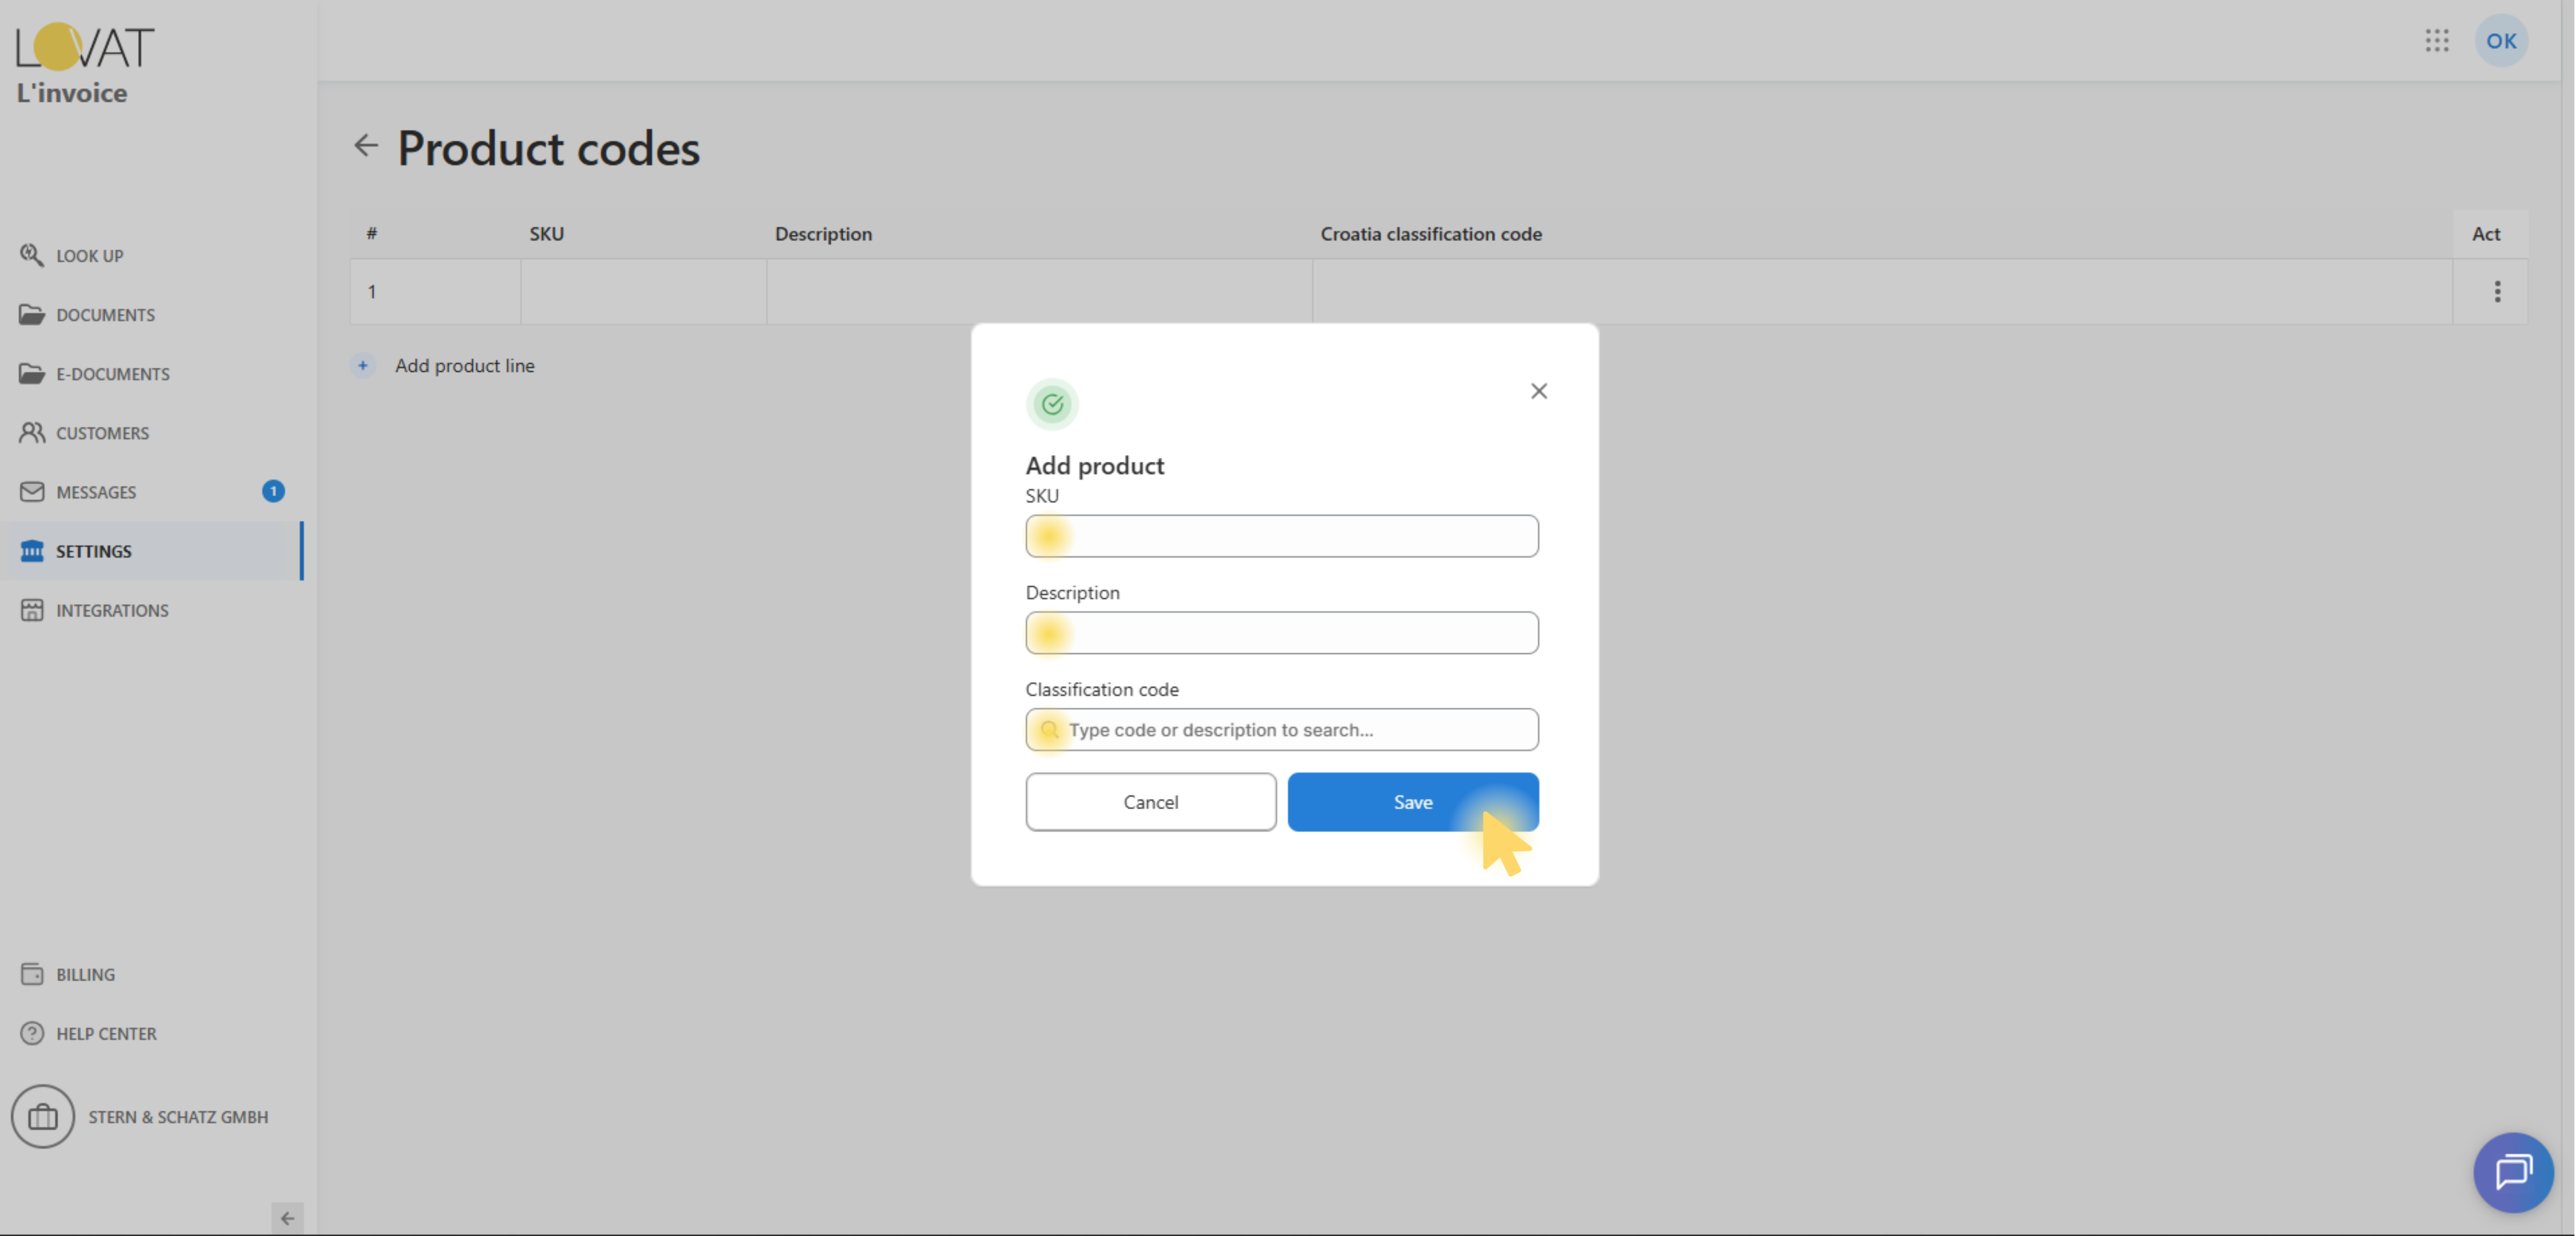Open the Look Up menu item

click(90, 256)
